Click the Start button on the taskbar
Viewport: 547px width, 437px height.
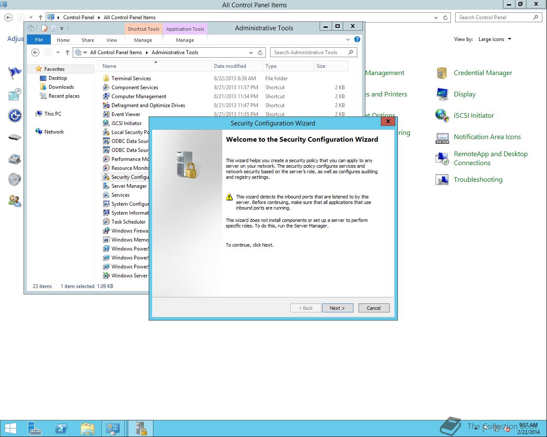point(11,428)
